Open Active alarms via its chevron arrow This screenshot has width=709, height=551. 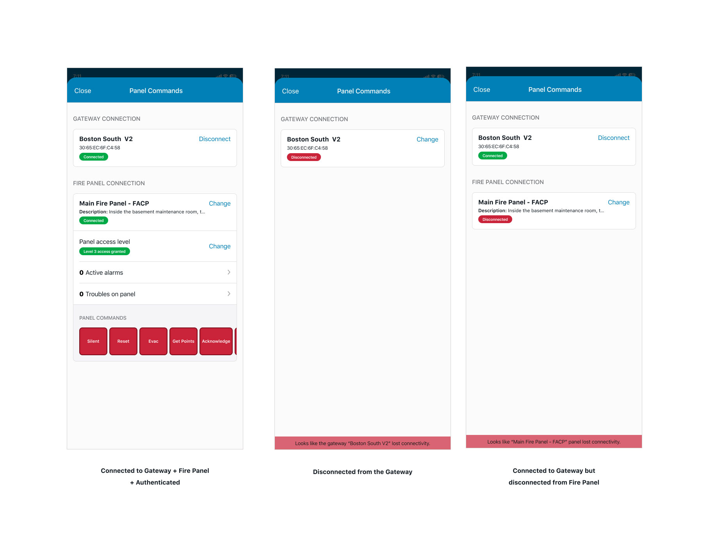click(229, 272)
